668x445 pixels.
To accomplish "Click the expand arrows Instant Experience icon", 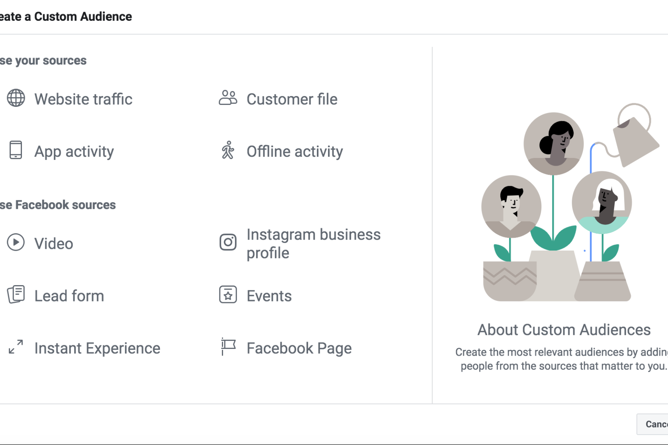I will point(16,347).
